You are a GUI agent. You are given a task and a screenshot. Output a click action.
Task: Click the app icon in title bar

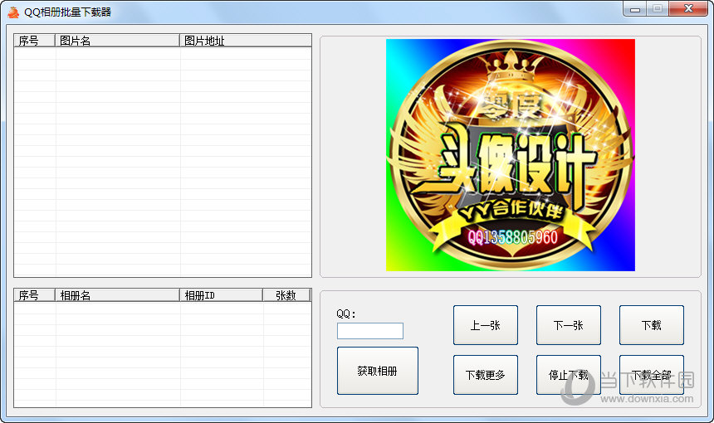point(13,12)
